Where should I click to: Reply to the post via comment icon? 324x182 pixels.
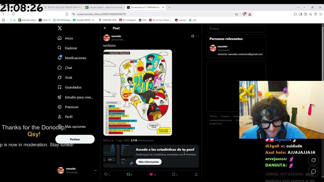(106, 174)
